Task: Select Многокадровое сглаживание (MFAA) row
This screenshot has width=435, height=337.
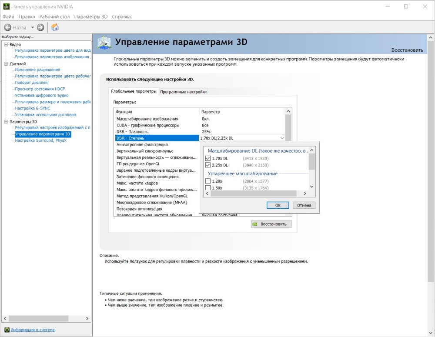Action: 157,203
